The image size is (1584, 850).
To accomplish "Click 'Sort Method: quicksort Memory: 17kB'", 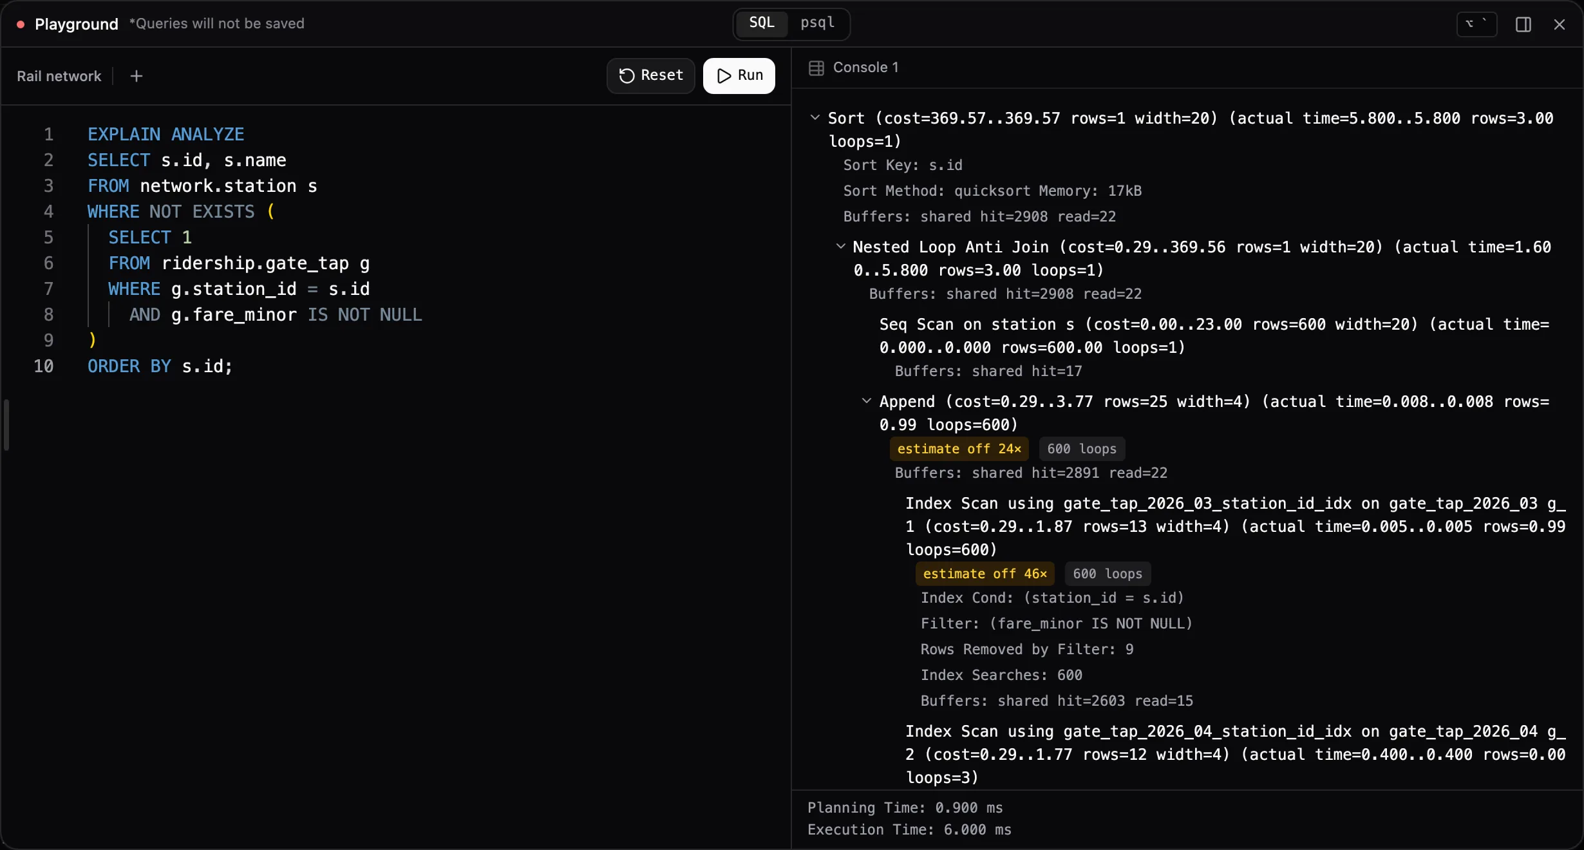I will (992, 191).
